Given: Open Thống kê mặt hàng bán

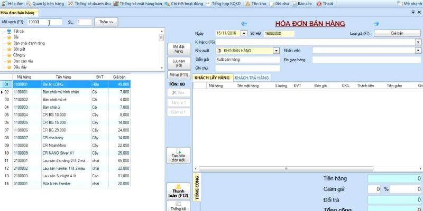Looking at the screenshot, I should [137, 4].
